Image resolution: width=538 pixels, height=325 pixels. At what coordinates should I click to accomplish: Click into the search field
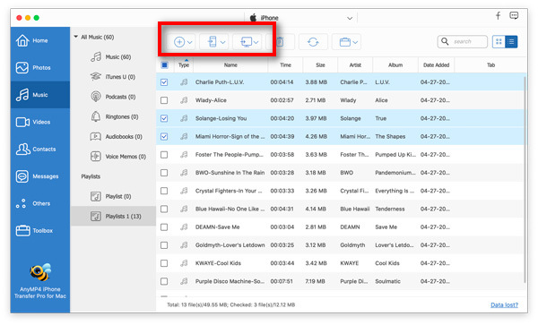[x=463, y=42]
